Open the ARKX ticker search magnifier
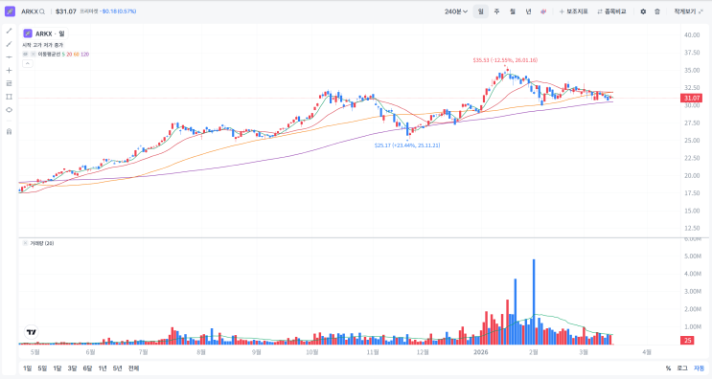This screenshot has height=379, width=712. (42, 11)
